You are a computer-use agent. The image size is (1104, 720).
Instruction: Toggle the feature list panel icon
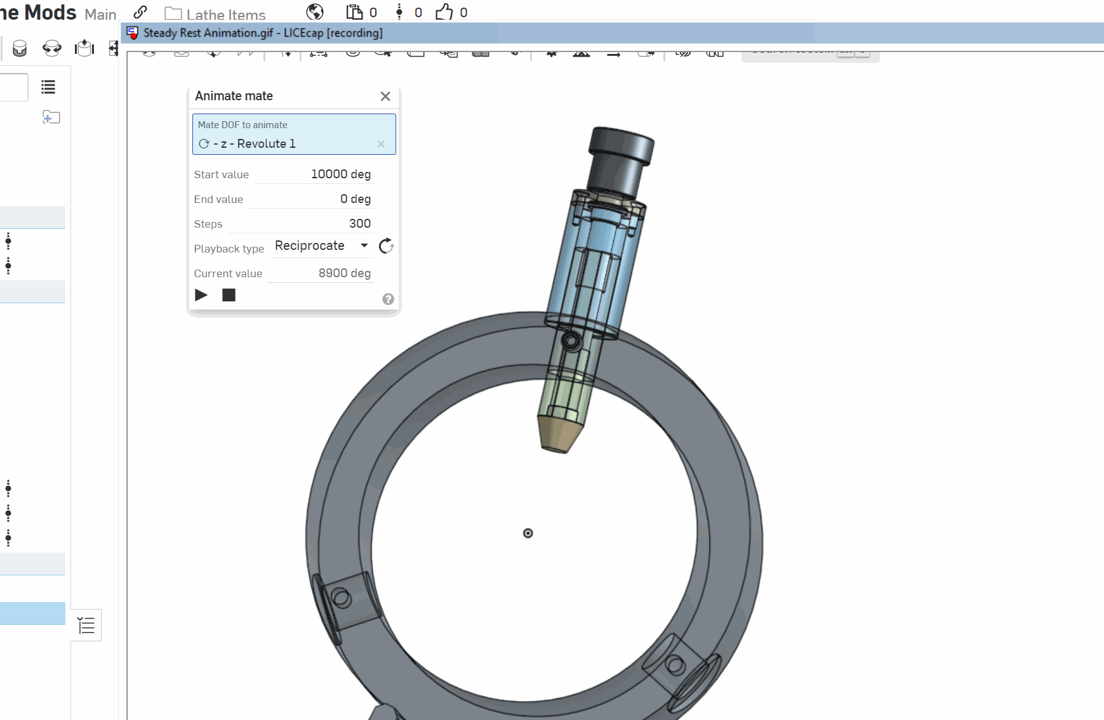(86, 625)
